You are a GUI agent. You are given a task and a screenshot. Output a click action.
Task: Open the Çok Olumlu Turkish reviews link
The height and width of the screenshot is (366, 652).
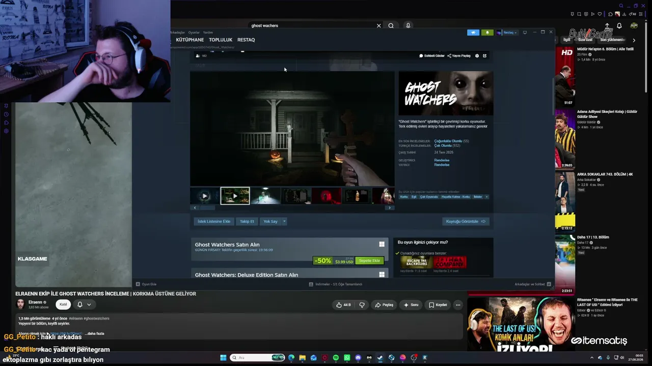pyautogui.click(x=443, y=146)
